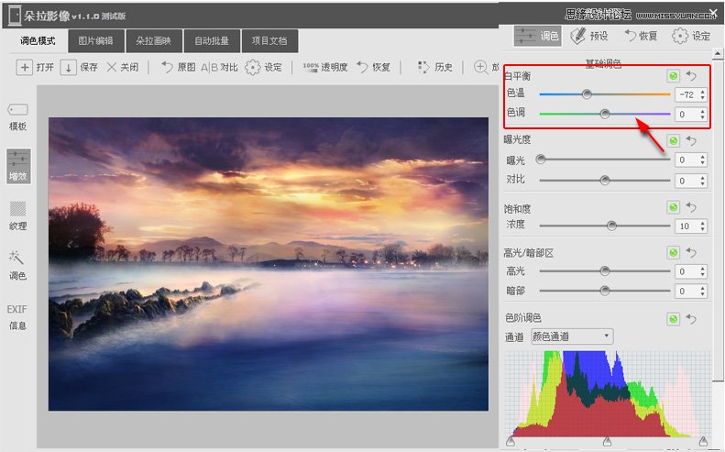The width and height of the screenshot is (725, 452).
Task: Switch to 朵拉画映 tab
Action: click(x=154, y=40)
